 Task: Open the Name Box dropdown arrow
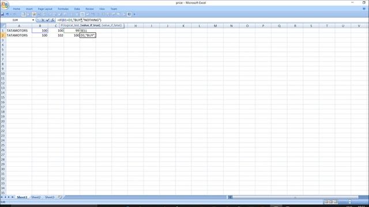33,20
